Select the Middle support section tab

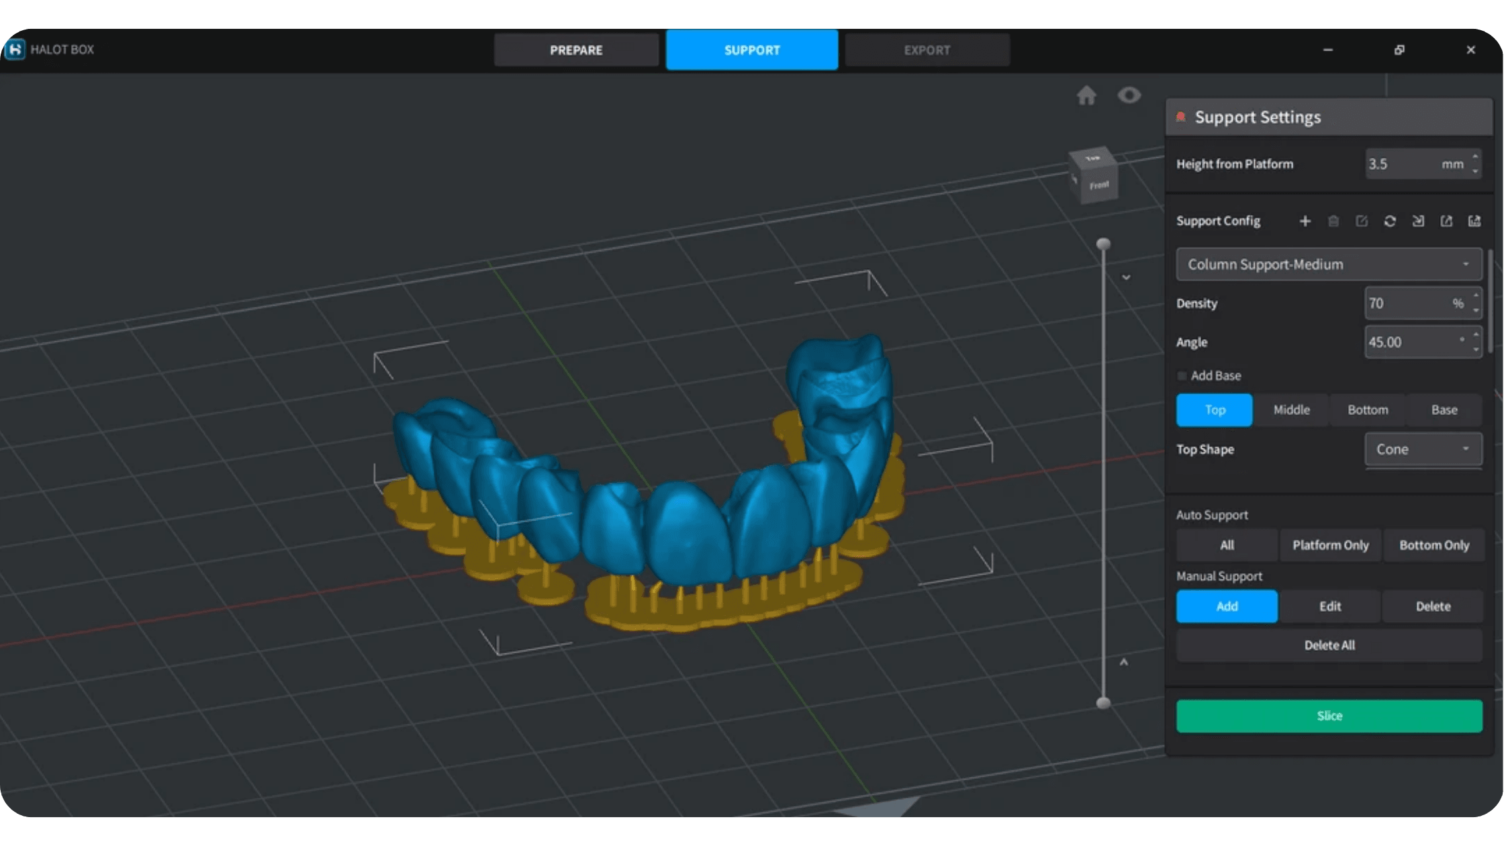1291,410
